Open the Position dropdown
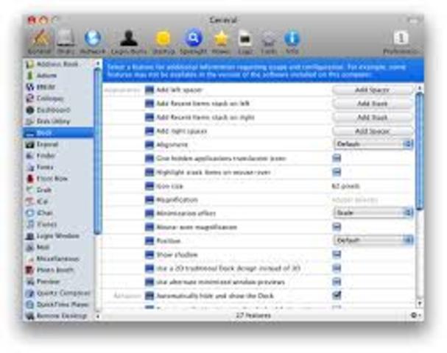Image resolution: width=447 pixels, height=353 pixels. [x=373, y=240]
